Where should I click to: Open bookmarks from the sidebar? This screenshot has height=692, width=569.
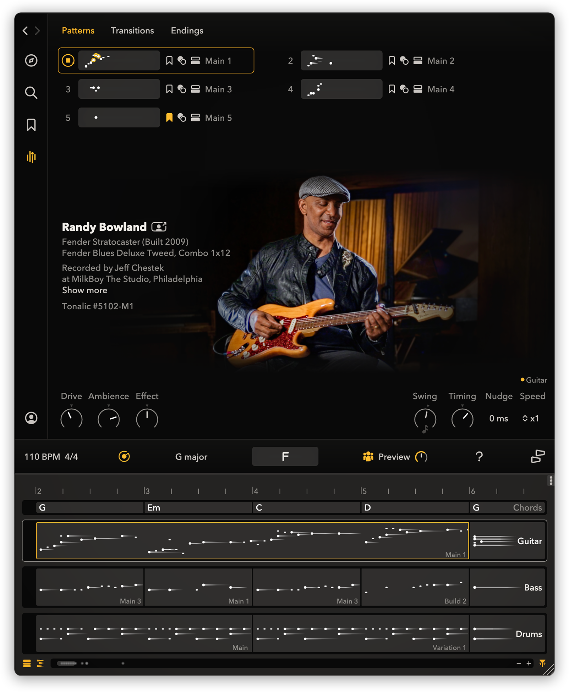31,125
